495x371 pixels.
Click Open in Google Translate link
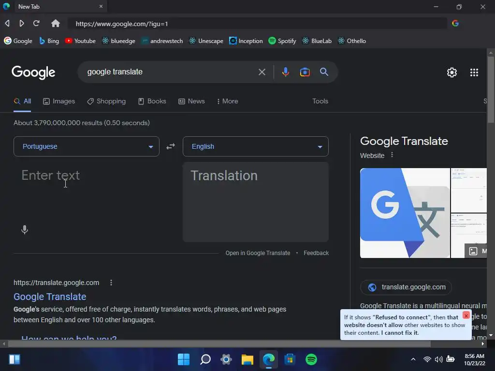[258, 253]
